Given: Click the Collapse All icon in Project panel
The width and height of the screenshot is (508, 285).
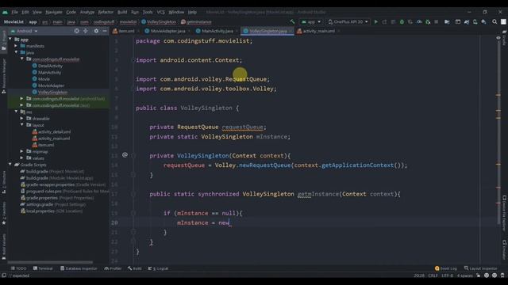Looking at the screenshot, I should coord(86,31).
